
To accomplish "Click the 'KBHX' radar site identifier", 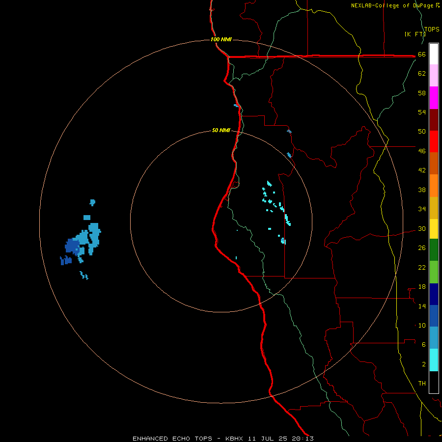I will coord(234,439).
